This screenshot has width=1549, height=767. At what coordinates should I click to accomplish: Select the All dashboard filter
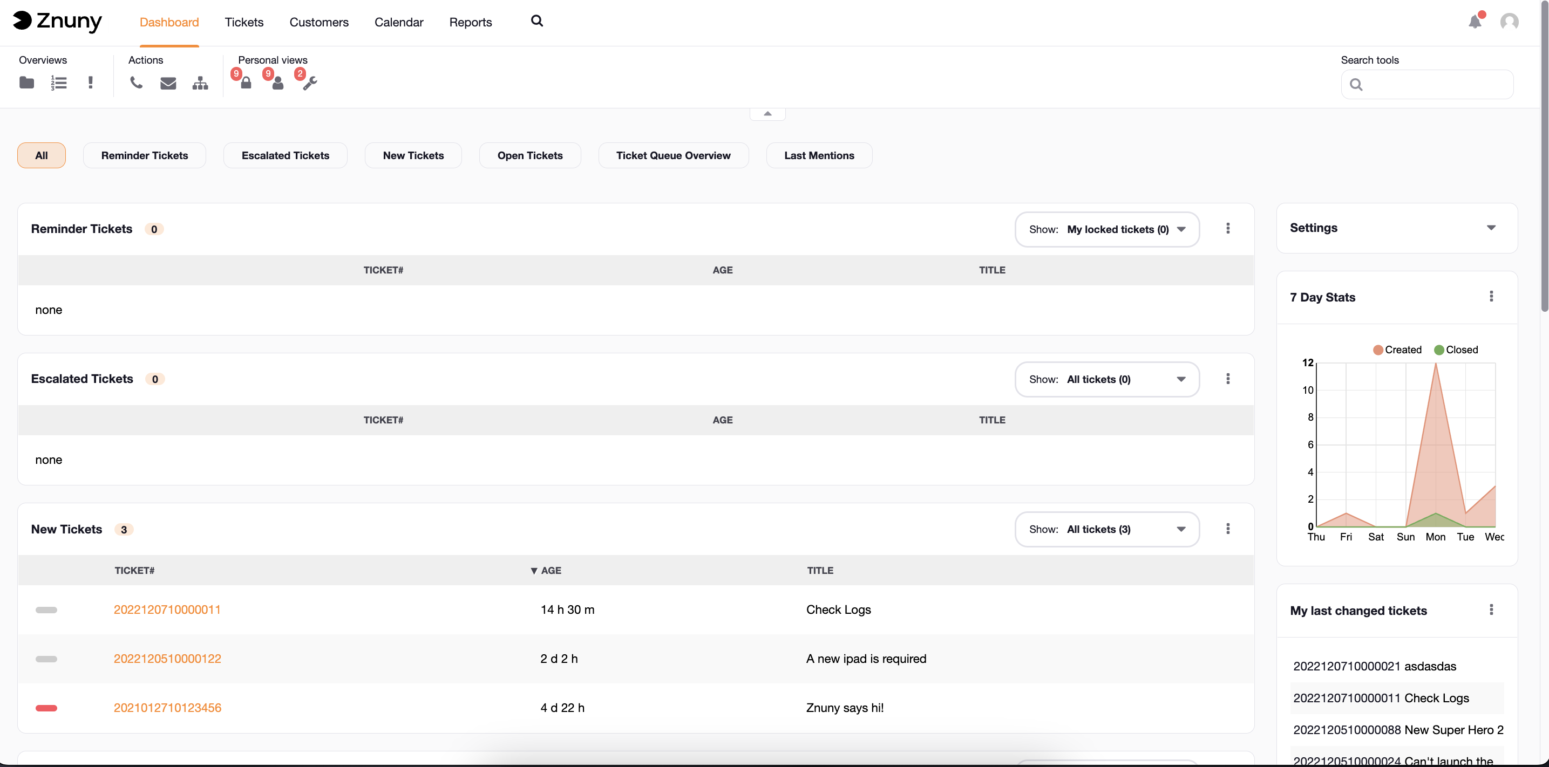(x=41, y=155)
